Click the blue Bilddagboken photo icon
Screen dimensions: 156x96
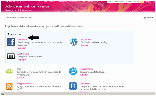click(73, 71)
